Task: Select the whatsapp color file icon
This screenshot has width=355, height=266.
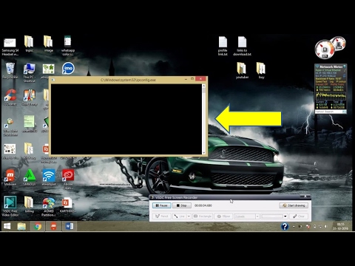Action: coord(68,46)
